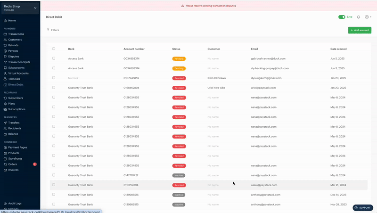Tick the checkbox for Ikem Okonkwo row

point(54,78)
